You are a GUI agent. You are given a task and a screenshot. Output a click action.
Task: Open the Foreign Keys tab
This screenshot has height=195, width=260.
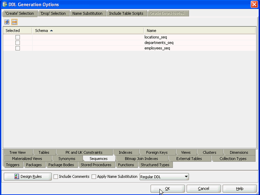click(x=157, y=153)
